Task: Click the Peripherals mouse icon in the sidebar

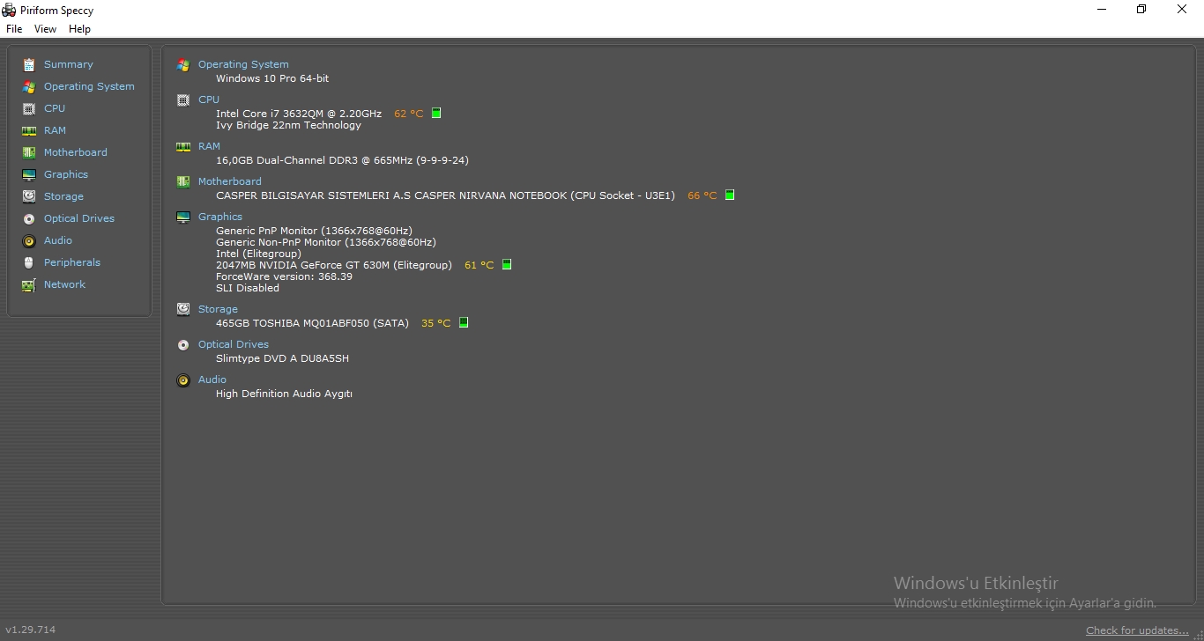Action: tap(29, 262)
